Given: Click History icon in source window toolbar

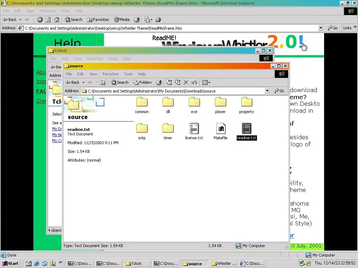Looking at the screenshot, I should tap(159, 82).
